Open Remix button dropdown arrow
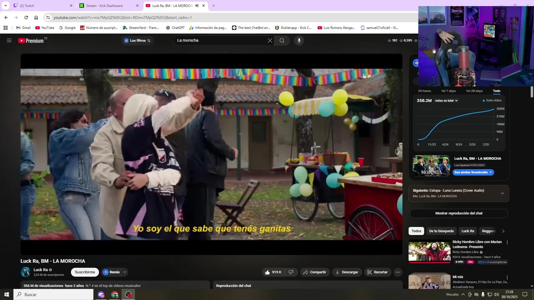Viewport: 534px width, 300px height. pos(124,272)
